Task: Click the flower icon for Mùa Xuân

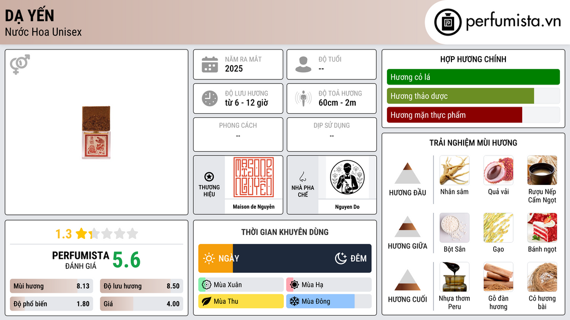Action: pos(207,285)
